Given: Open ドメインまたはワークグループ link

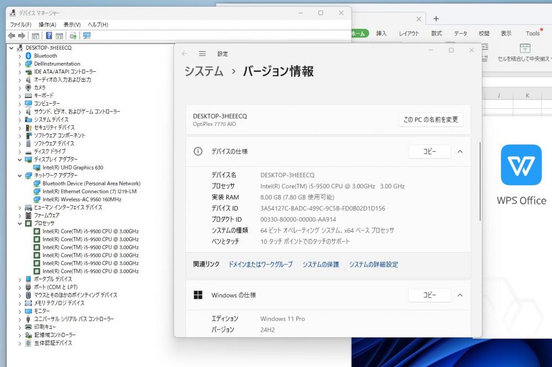Looking at the screenshot, I should (261, 264).
